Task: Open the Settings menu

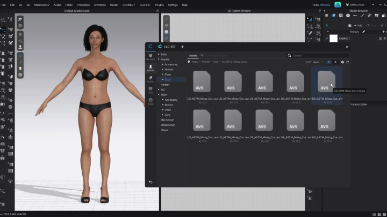Action: coord(173,5)
